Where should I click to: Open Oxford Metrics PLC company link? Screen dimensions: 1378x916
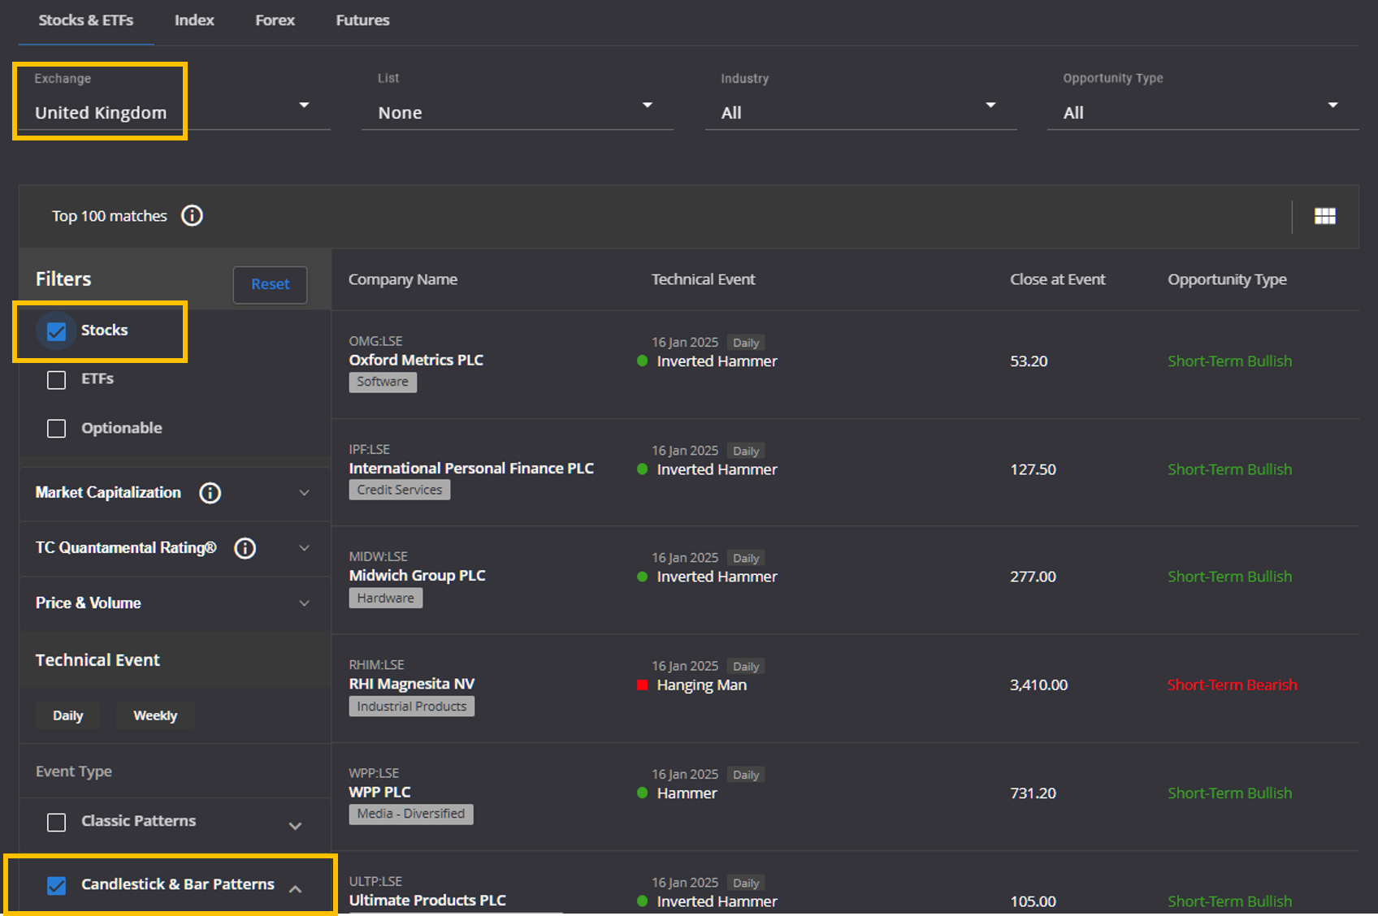point(416,360)
